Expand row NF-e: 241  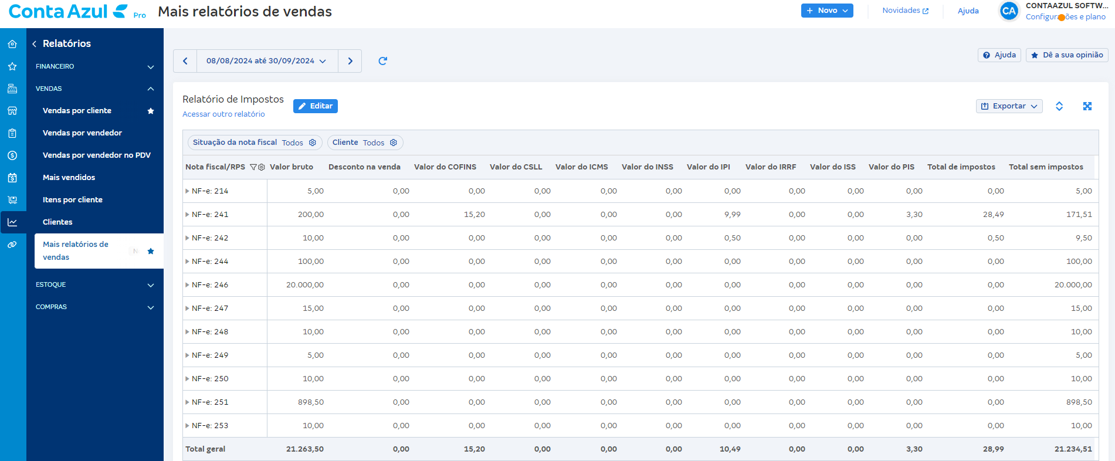pyautogui.click(x=187, y=215)
